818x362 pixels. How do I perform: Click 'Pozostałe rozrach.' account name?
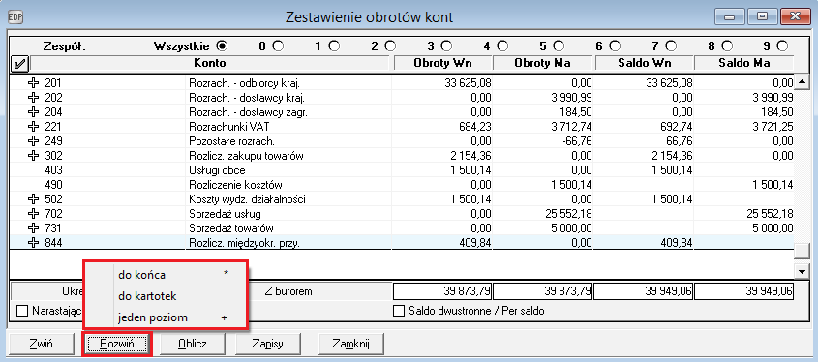click(x=231, y=141)
